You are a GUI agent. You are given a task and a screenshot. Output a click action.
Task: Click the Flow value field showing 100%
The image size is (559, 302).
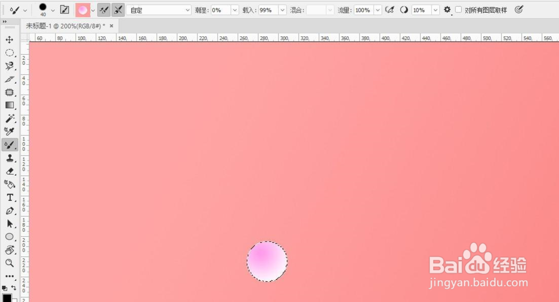point(364,10)
